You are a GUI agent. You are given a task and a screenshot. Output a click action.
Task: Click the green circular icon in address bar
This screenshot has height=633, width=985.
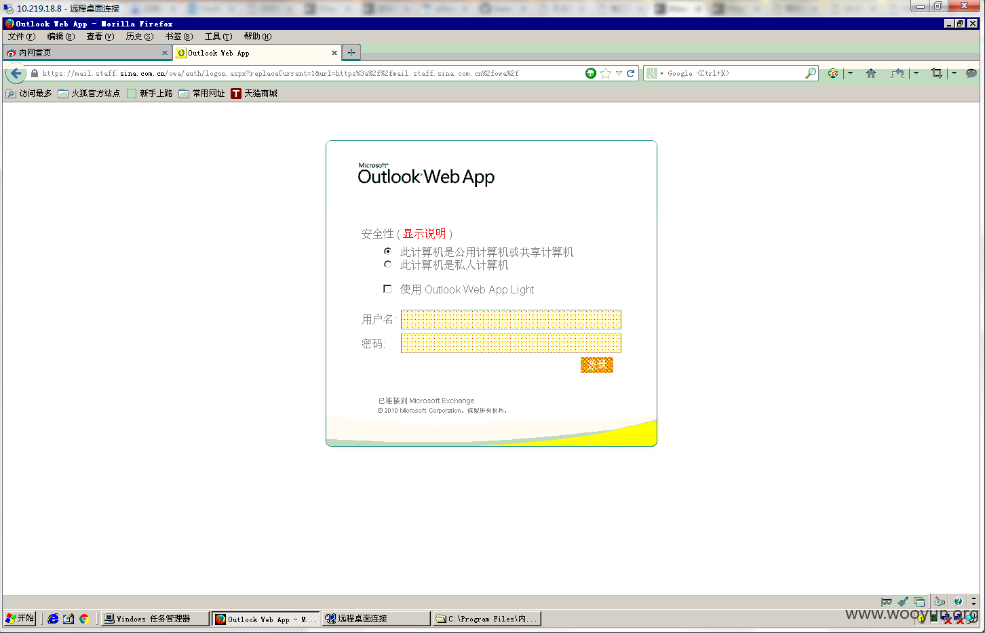click(591, 73)
